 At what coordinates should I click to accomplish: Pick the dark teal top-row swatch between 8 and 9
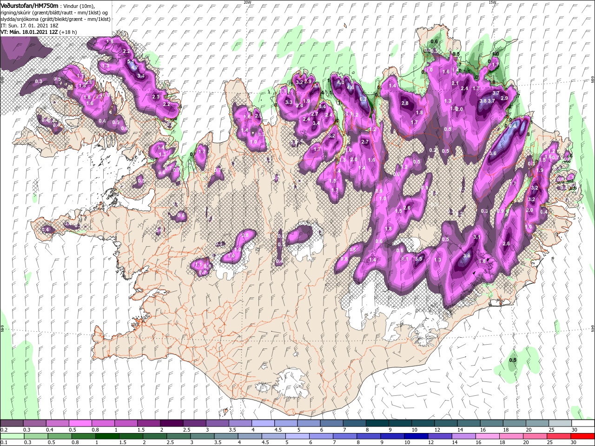point(377,423)
